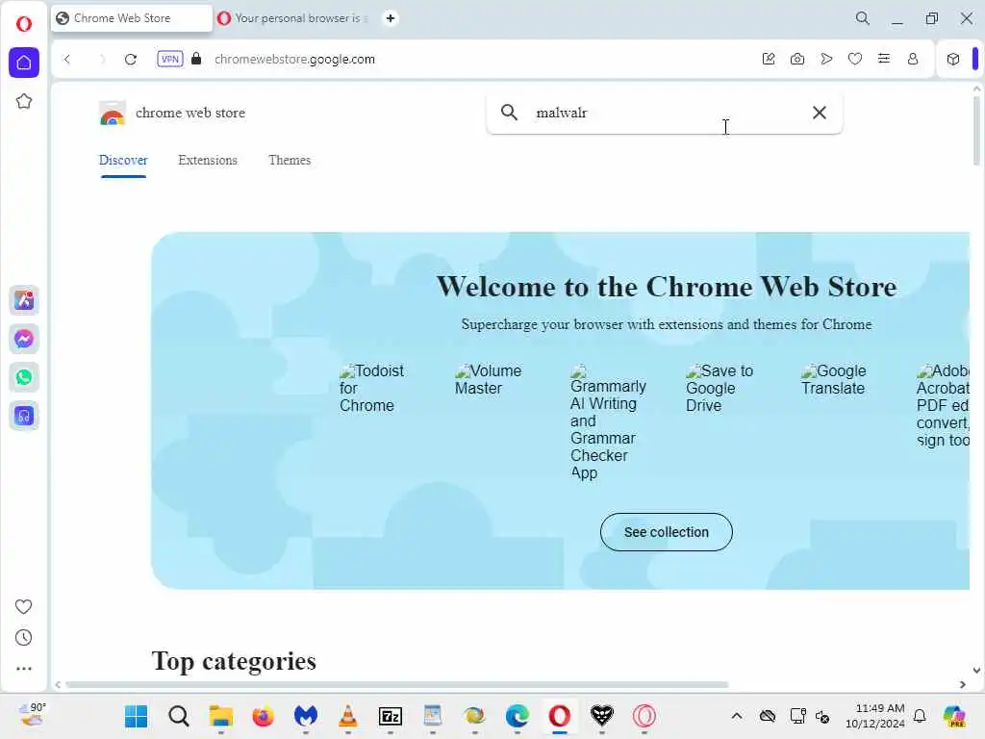Open the sidebar heart Pinboards icon
This screenshot has height=739, width=985.
23,606
